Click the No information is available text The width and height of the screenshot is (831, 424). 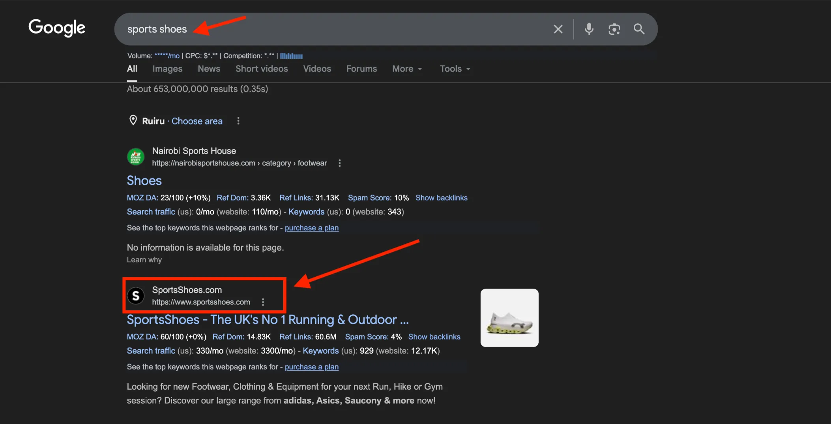(206, 248)
